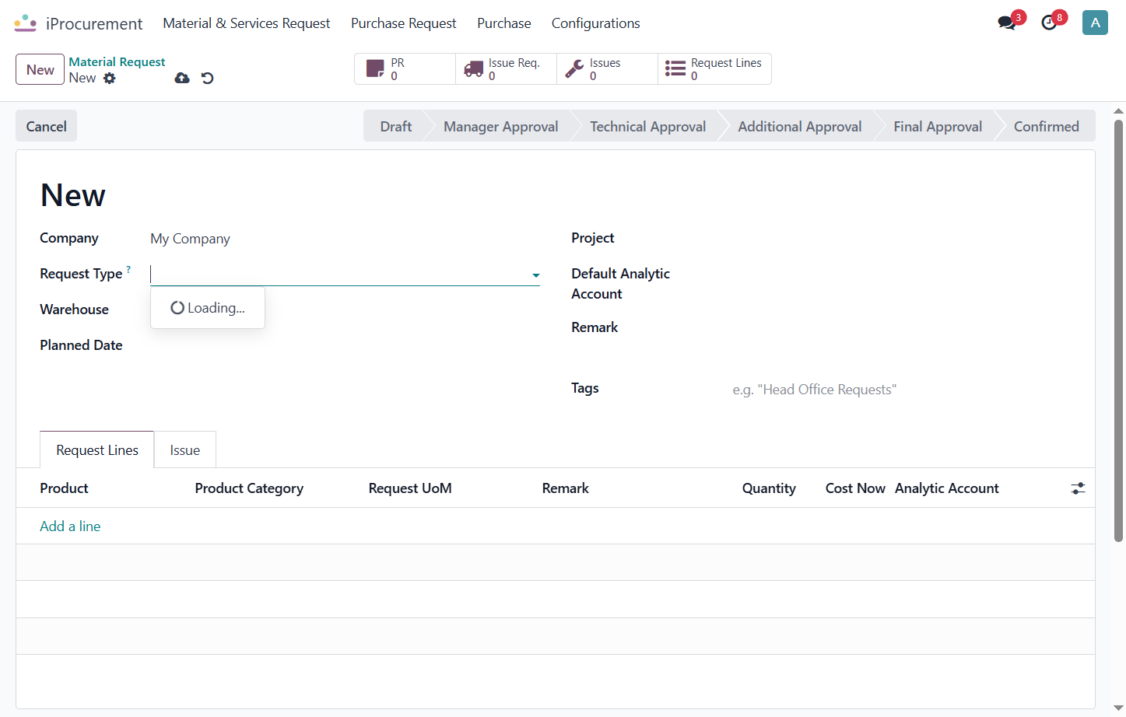Open the Request Lines list button
This screenshot has height=717, width=1126.
click(714, 68)
